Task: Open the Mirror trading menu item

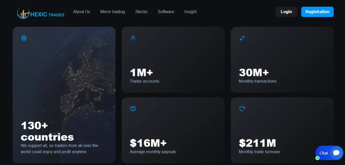Action: (113, 12)
